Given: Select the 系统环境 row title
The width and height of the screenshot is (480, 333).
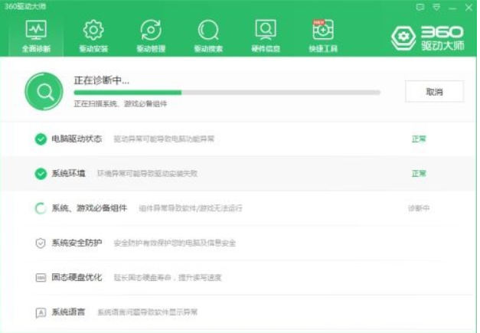Looking at the screenshot, I should click(68, 174).
